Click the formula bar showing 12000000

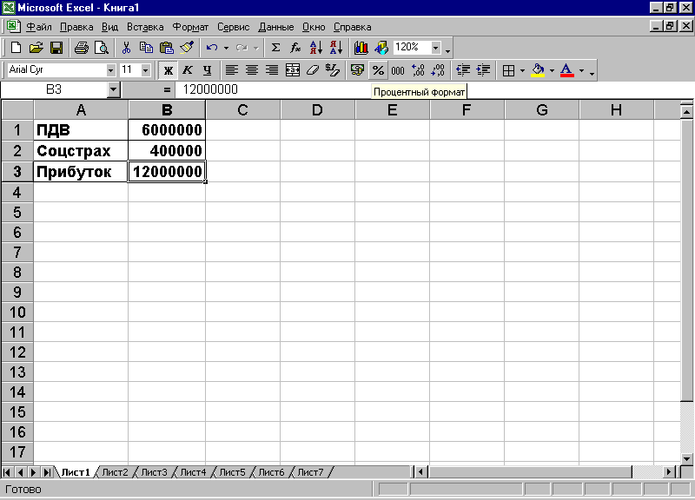434,90
